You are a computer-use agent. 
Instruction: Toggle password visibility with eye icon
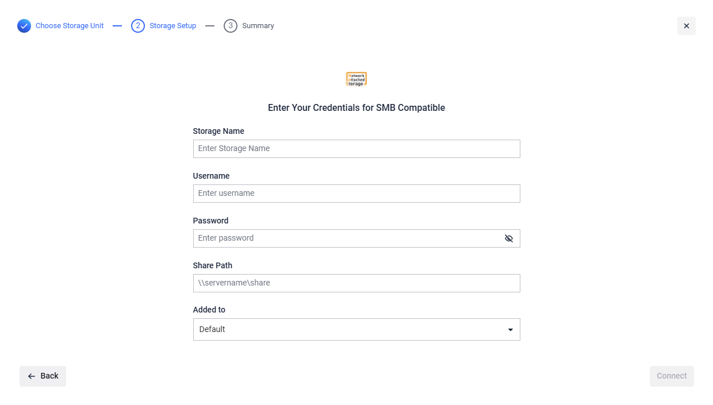point(509,238)
